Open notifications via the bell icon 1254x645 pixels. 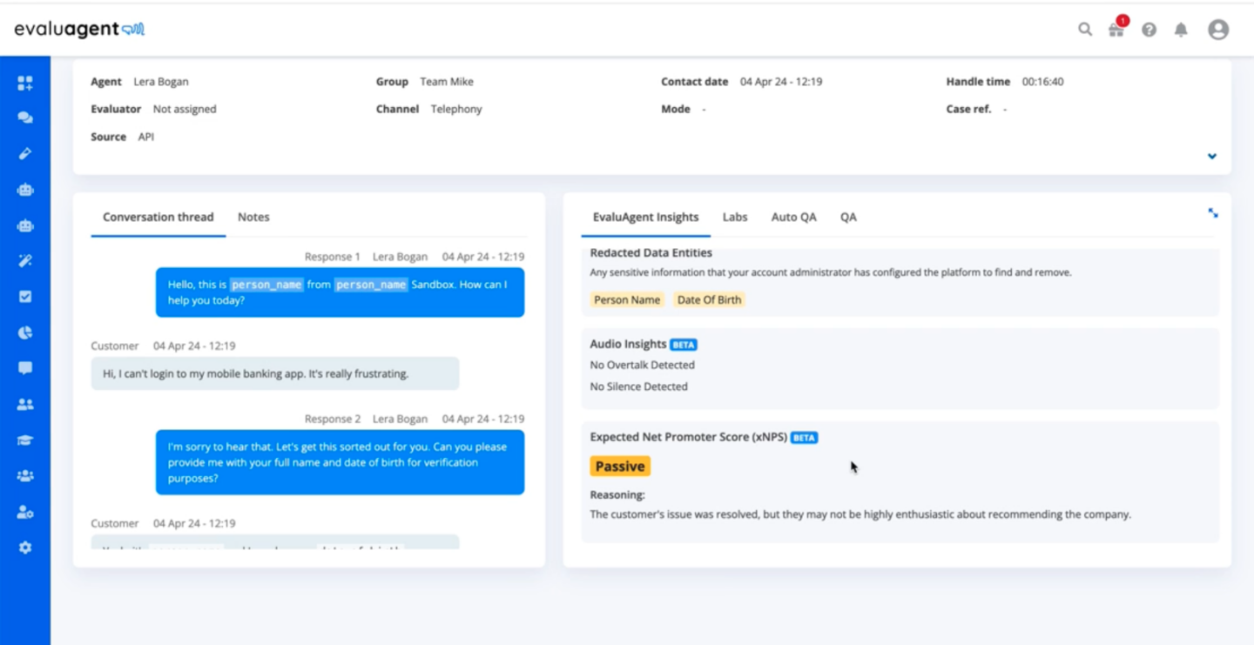[1181, 29]
